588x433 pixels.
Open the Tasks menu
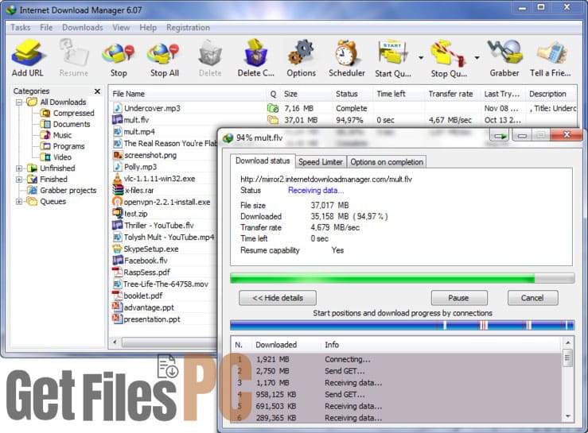(20, 27)
